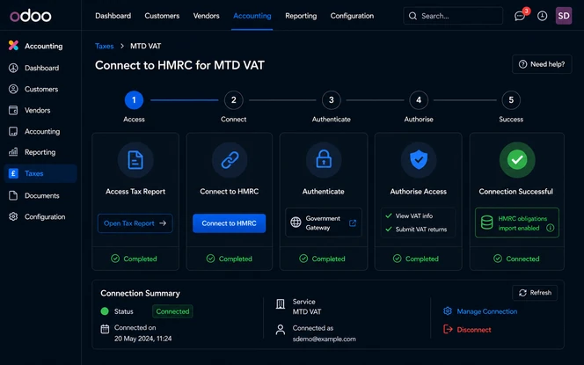Open Government Gateway external link icon

pyautogui.click(x=353, y=223)
